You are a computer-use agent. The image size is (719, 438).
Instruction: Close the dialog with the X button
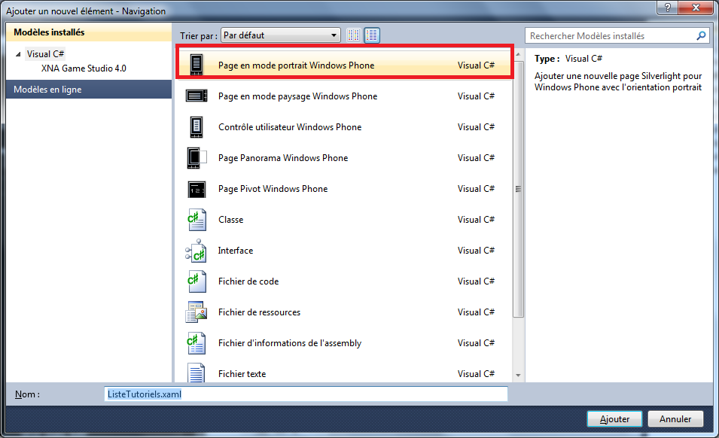(x=696, y=8)
